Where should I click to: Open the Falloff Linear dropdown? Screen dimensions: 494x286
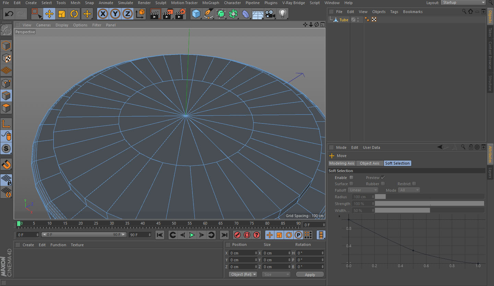(363, 190)
